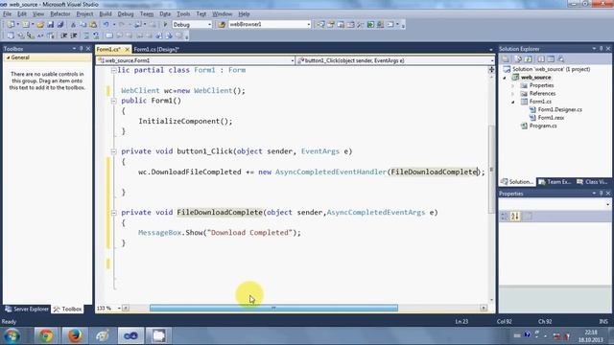Collapse the Form1.cs node in Solution Explorer
614x345 pixels.
513,102
